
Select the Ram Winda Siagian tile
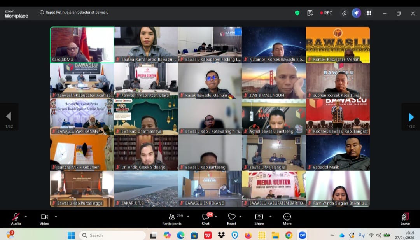point(338,189)
